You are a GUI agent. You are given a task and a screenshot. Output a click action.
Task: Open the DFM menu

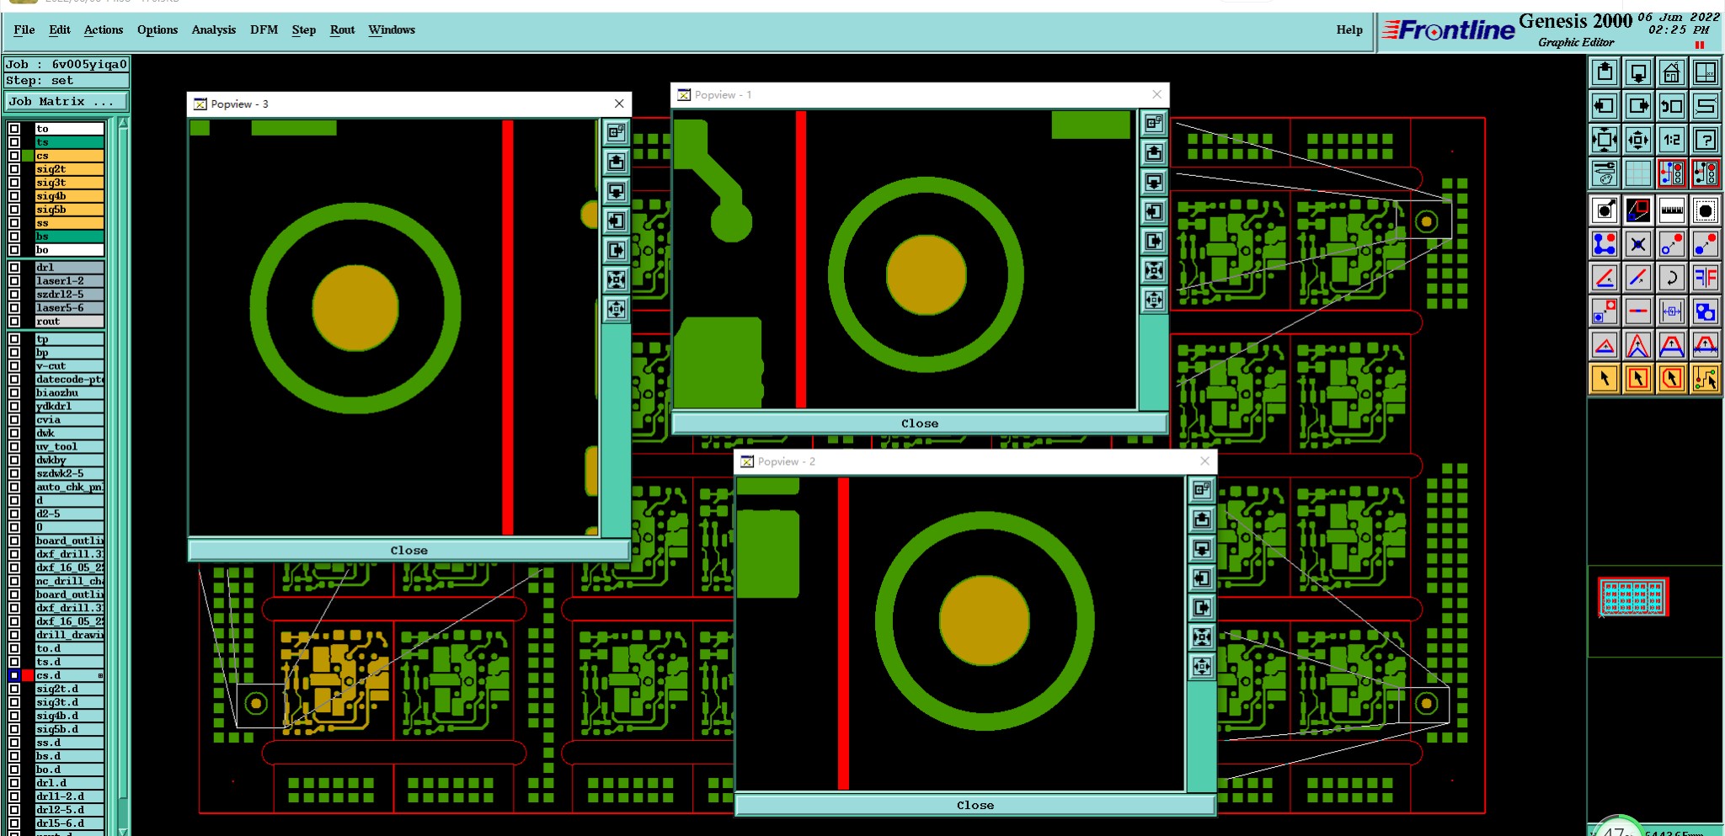[x=264, y=30]
